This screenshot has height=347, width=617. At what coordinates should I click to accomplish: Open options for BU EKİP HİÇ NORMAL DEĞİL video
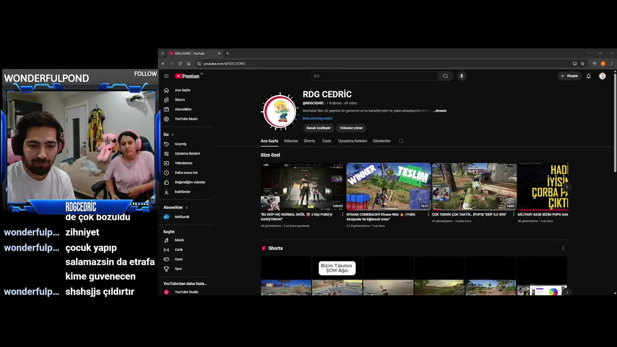pyautogui.click(x=343, y=214)
